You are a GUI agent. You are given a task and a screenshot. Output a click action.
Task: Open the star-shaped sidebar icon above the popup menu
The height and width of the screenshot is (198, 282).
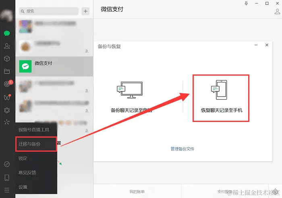(x=7, y=122)
